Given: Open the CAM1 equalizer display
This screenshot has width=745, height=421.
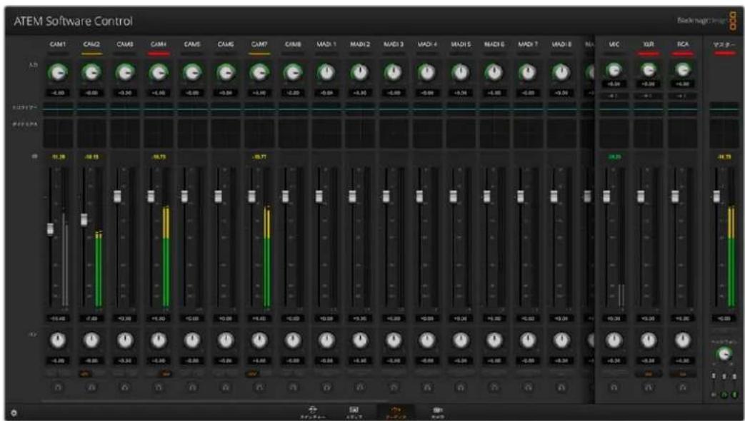Looking at the screenshot, I should (58, 108).
